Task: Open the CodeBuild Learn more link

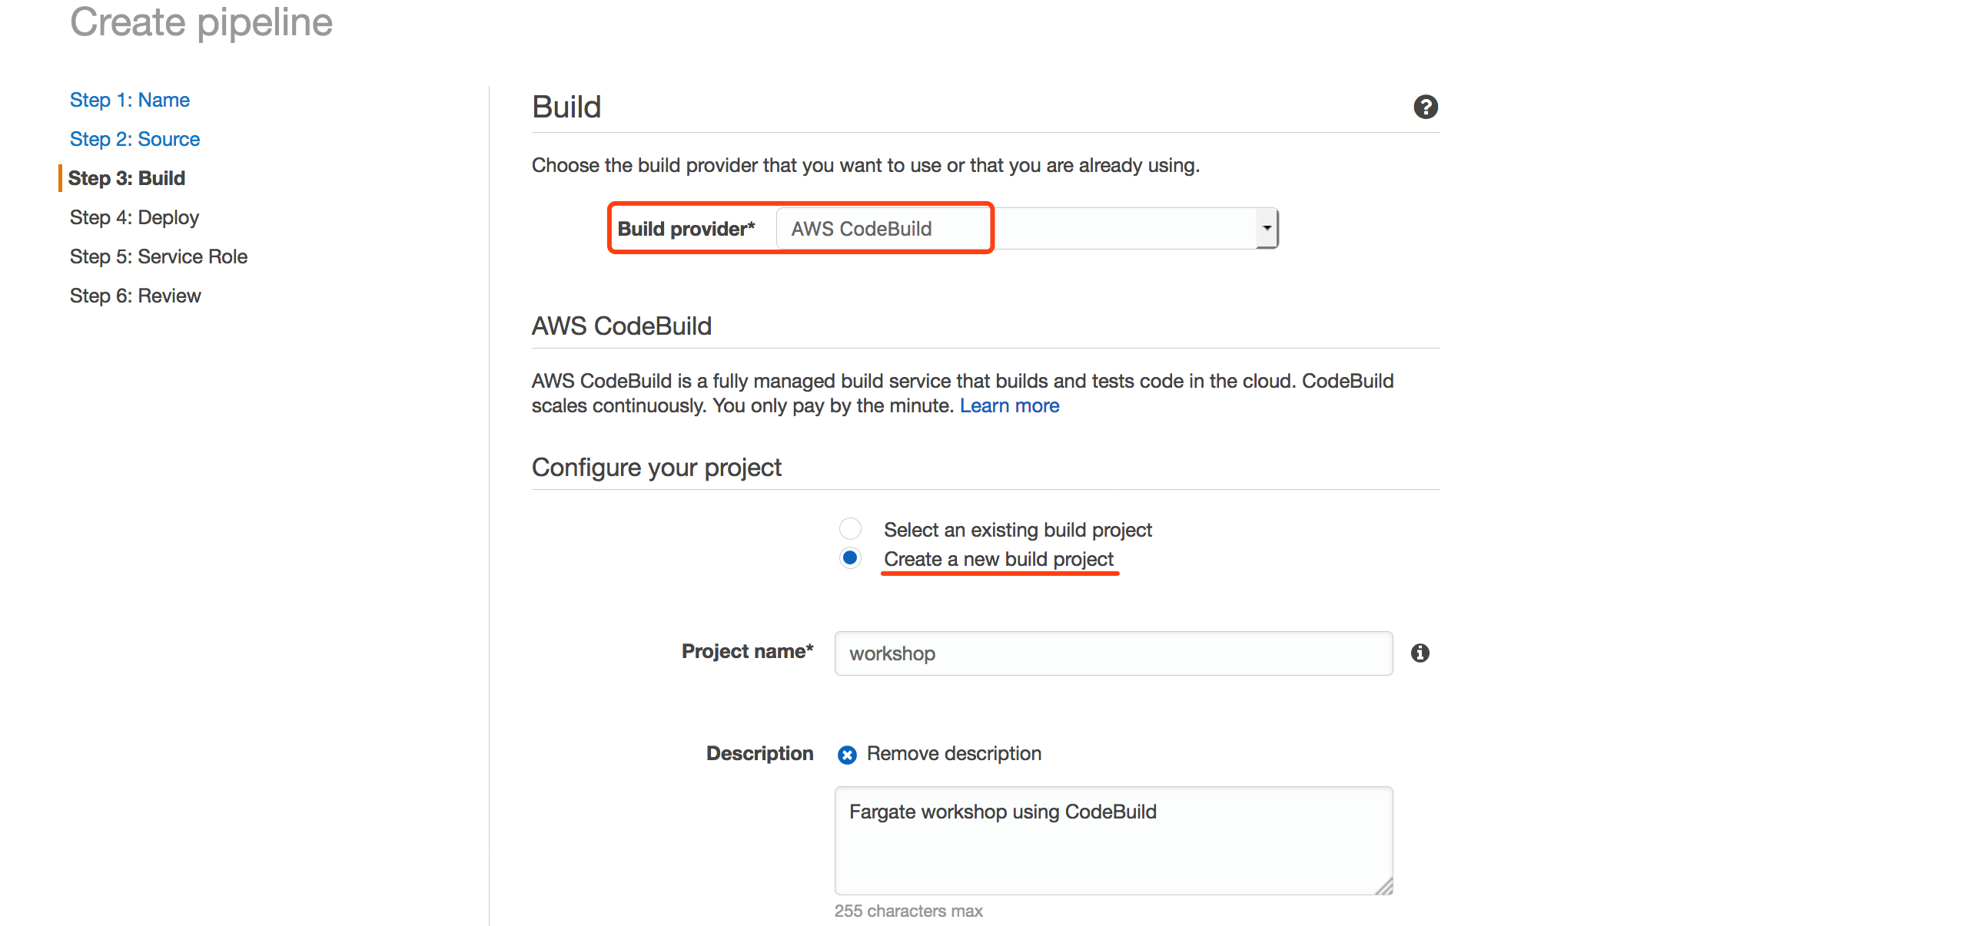Action: pos(1009,405)
